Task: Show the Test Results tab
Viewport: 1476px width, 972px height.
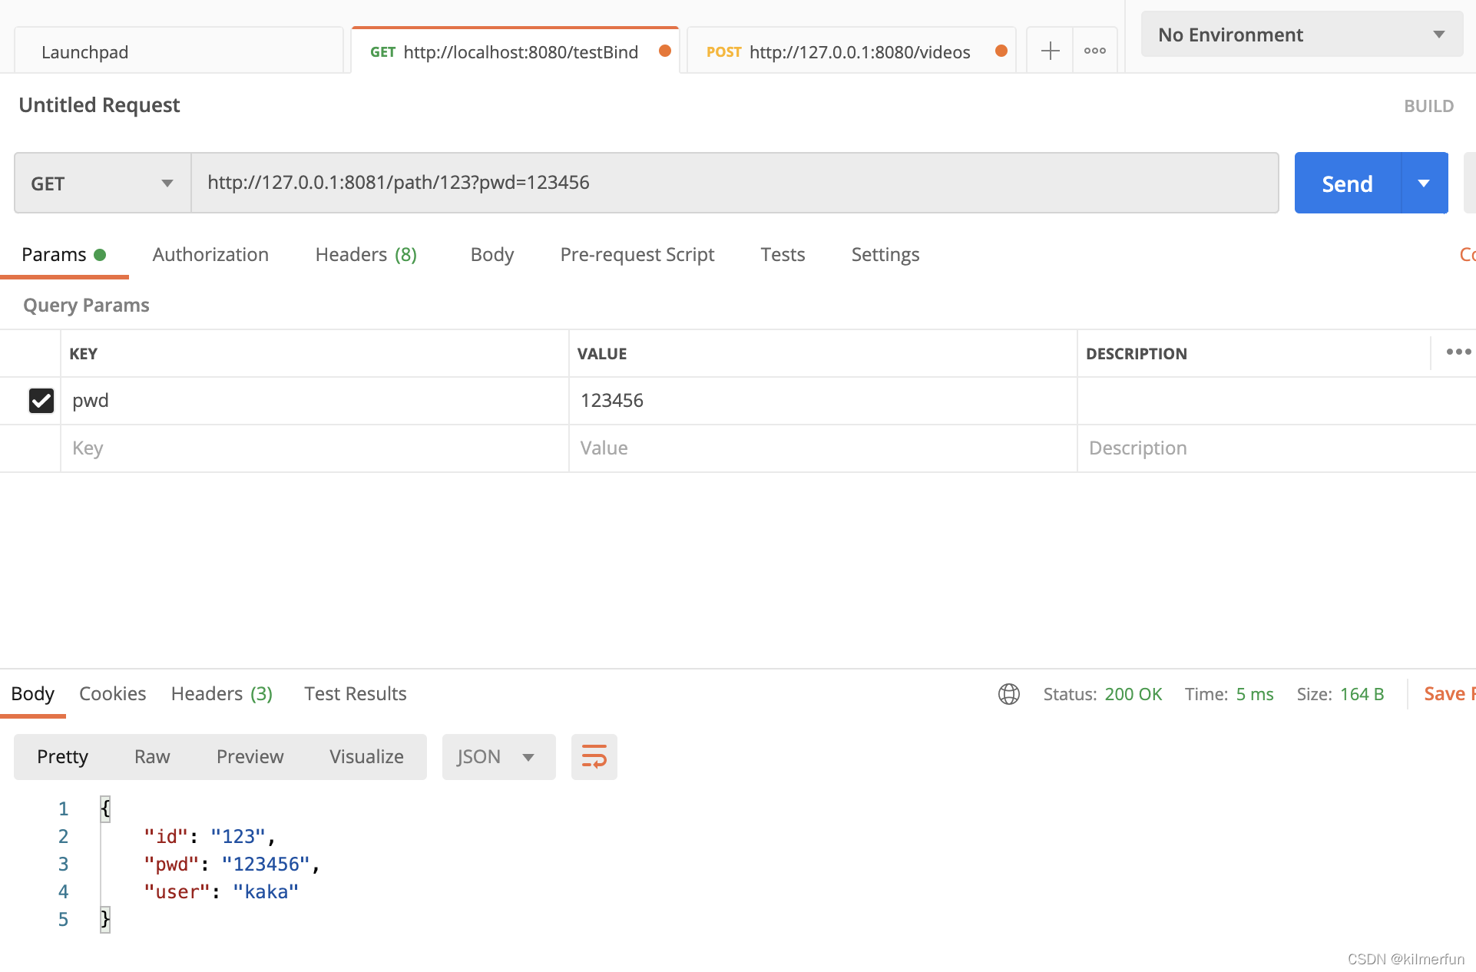Action: pos(355,694)
